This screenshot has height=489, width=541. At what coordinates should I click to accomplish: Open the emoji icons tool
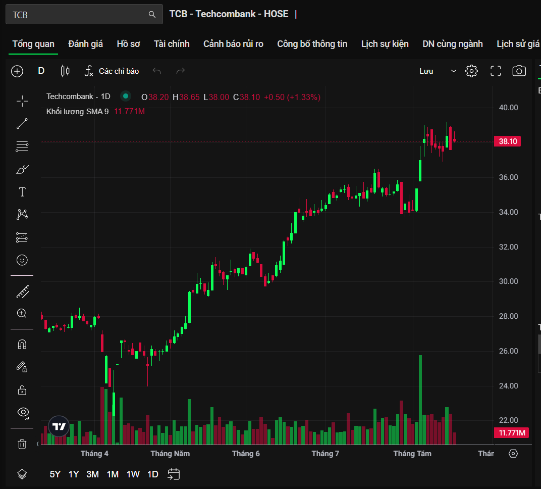[x=22, y=260]
